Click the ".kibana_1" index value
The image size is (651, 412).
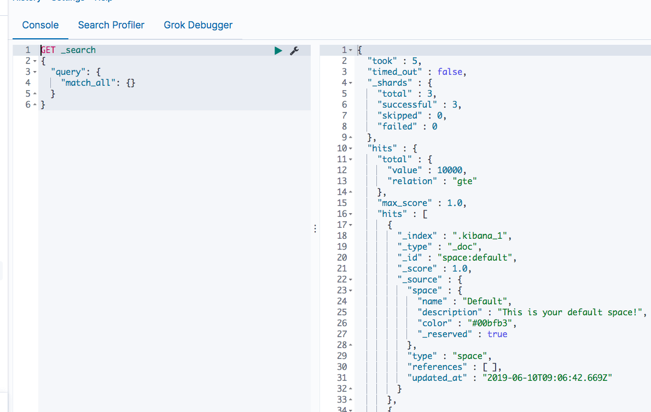click(480, 236)
